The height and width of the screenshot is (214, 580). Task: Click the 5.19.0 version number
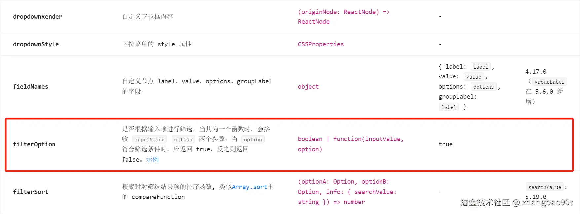(x=536, y=197)
